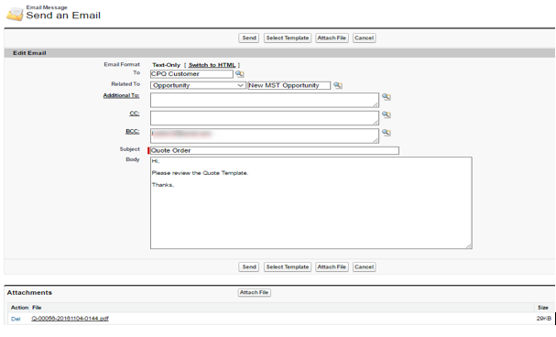
Task: Open lookup icon for Additional To
Action: [x=387, y=97]
